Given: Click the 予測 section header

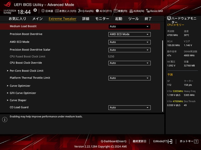Looking at the screenshot, I should click(170, 75).
